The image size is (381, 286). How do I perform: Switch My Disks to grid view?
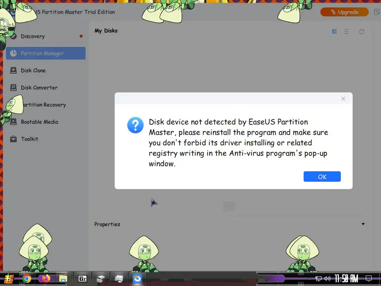point(334,32)
